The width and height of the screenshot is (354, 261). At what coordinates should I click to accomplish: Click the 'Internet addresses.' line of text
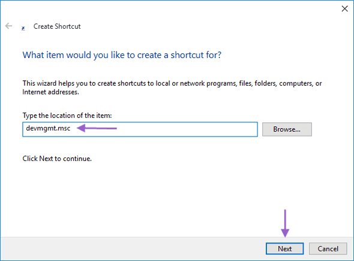click(x=50, y=92)
